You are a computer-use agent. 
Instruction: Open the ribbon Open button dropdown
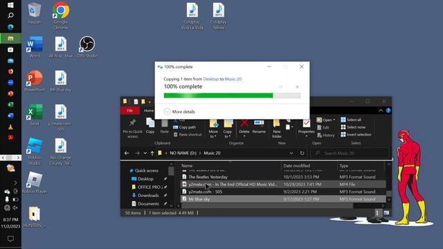[334, 120]
